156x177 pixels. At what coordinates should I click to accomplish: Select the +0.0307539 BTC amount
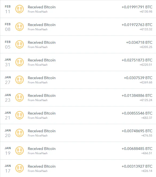tap(138, 78)
